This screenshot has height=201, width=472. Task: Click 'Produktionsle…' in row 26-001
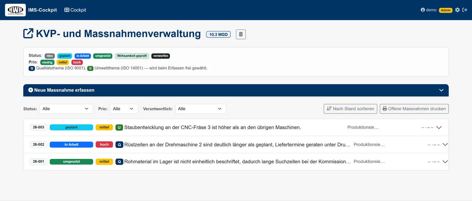click(x=369, y=161)
